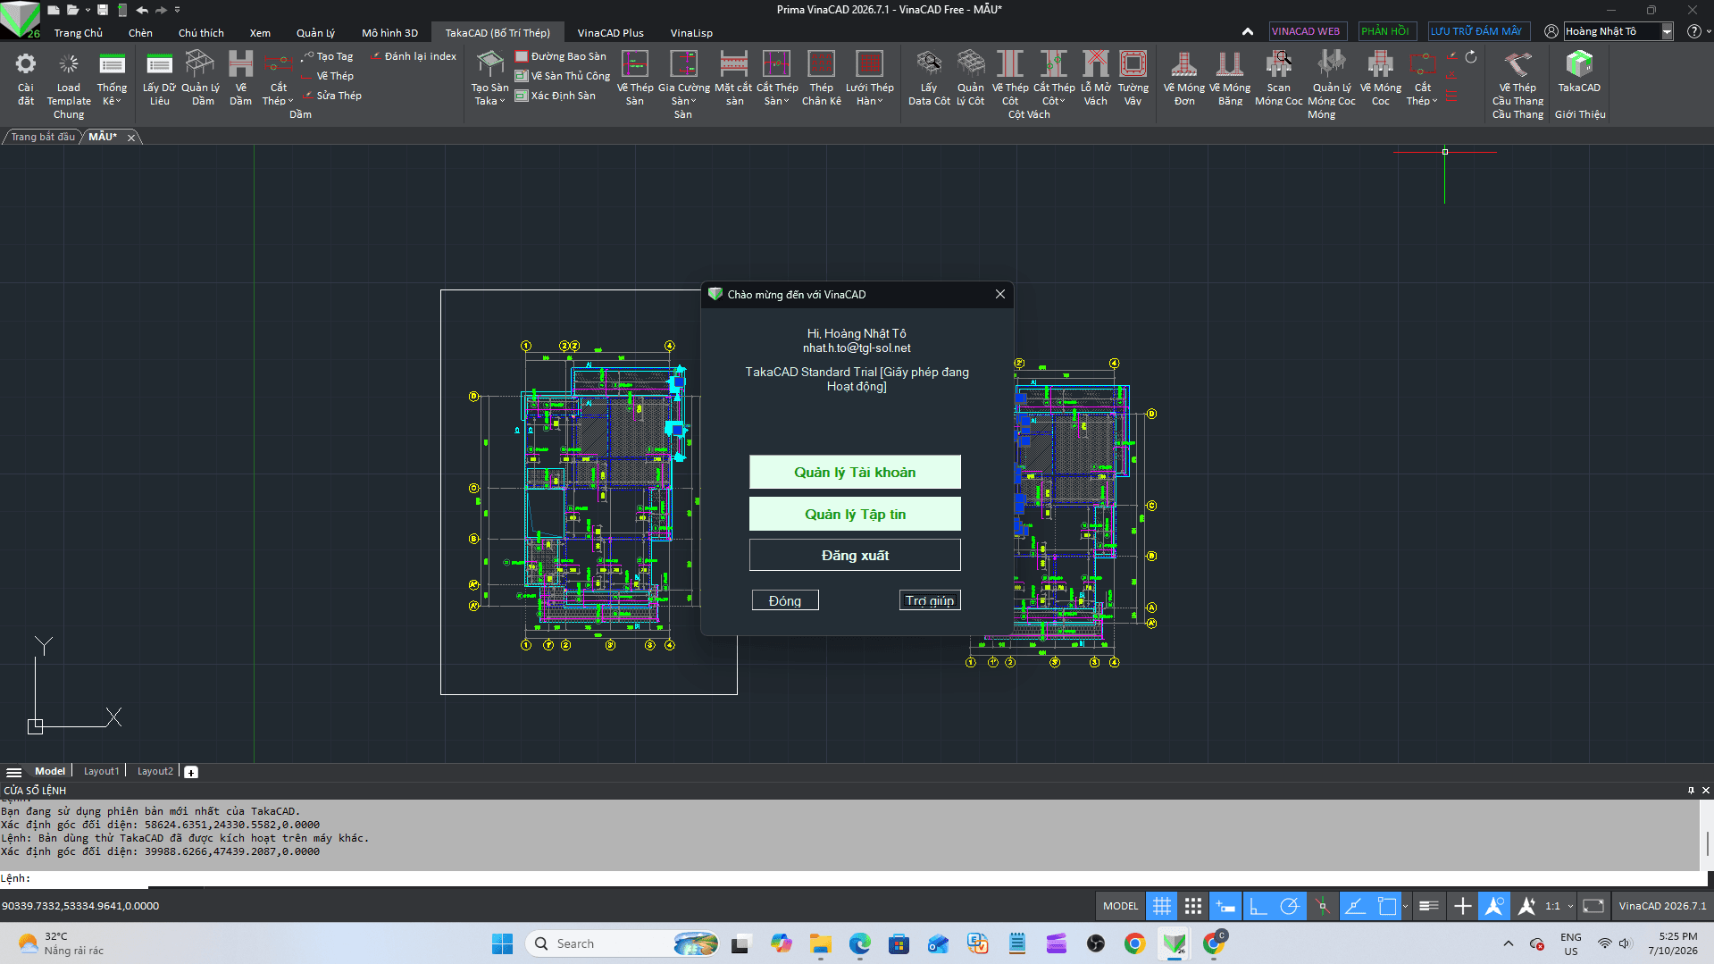Click Quản lý Tài khoản button

tap(855, 472)
